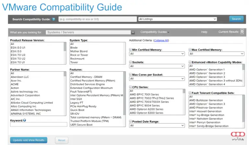Image resolution: width=249 pixels, height=145 pixels.
Task: Open the Max Certified Memory dropdown
Action: pyautogui.click(x=217, y=54)
